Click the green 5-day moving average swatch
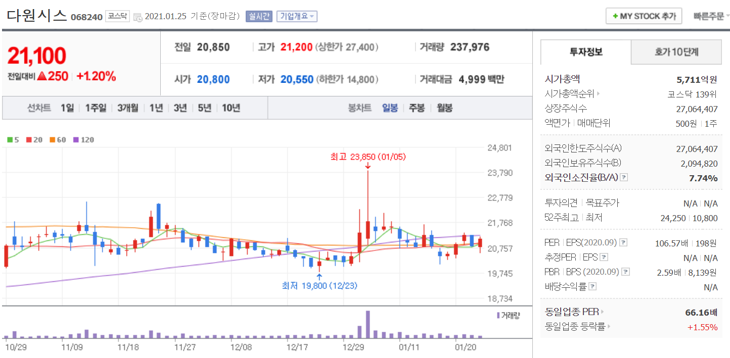 tap(10, 140)
